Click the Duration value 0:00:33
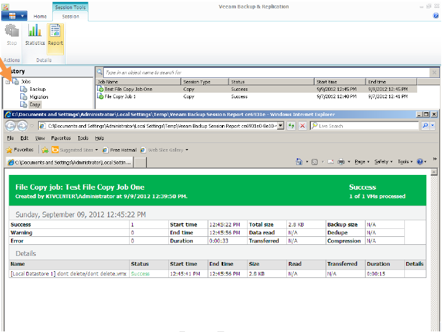Image resolution: width=443 pixels, height=332 pixels. pos(219,241)
